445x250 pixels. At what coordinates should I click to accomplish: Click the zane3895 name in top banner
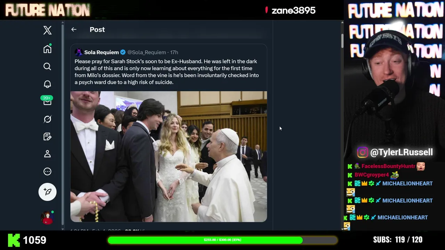point(293,10)
